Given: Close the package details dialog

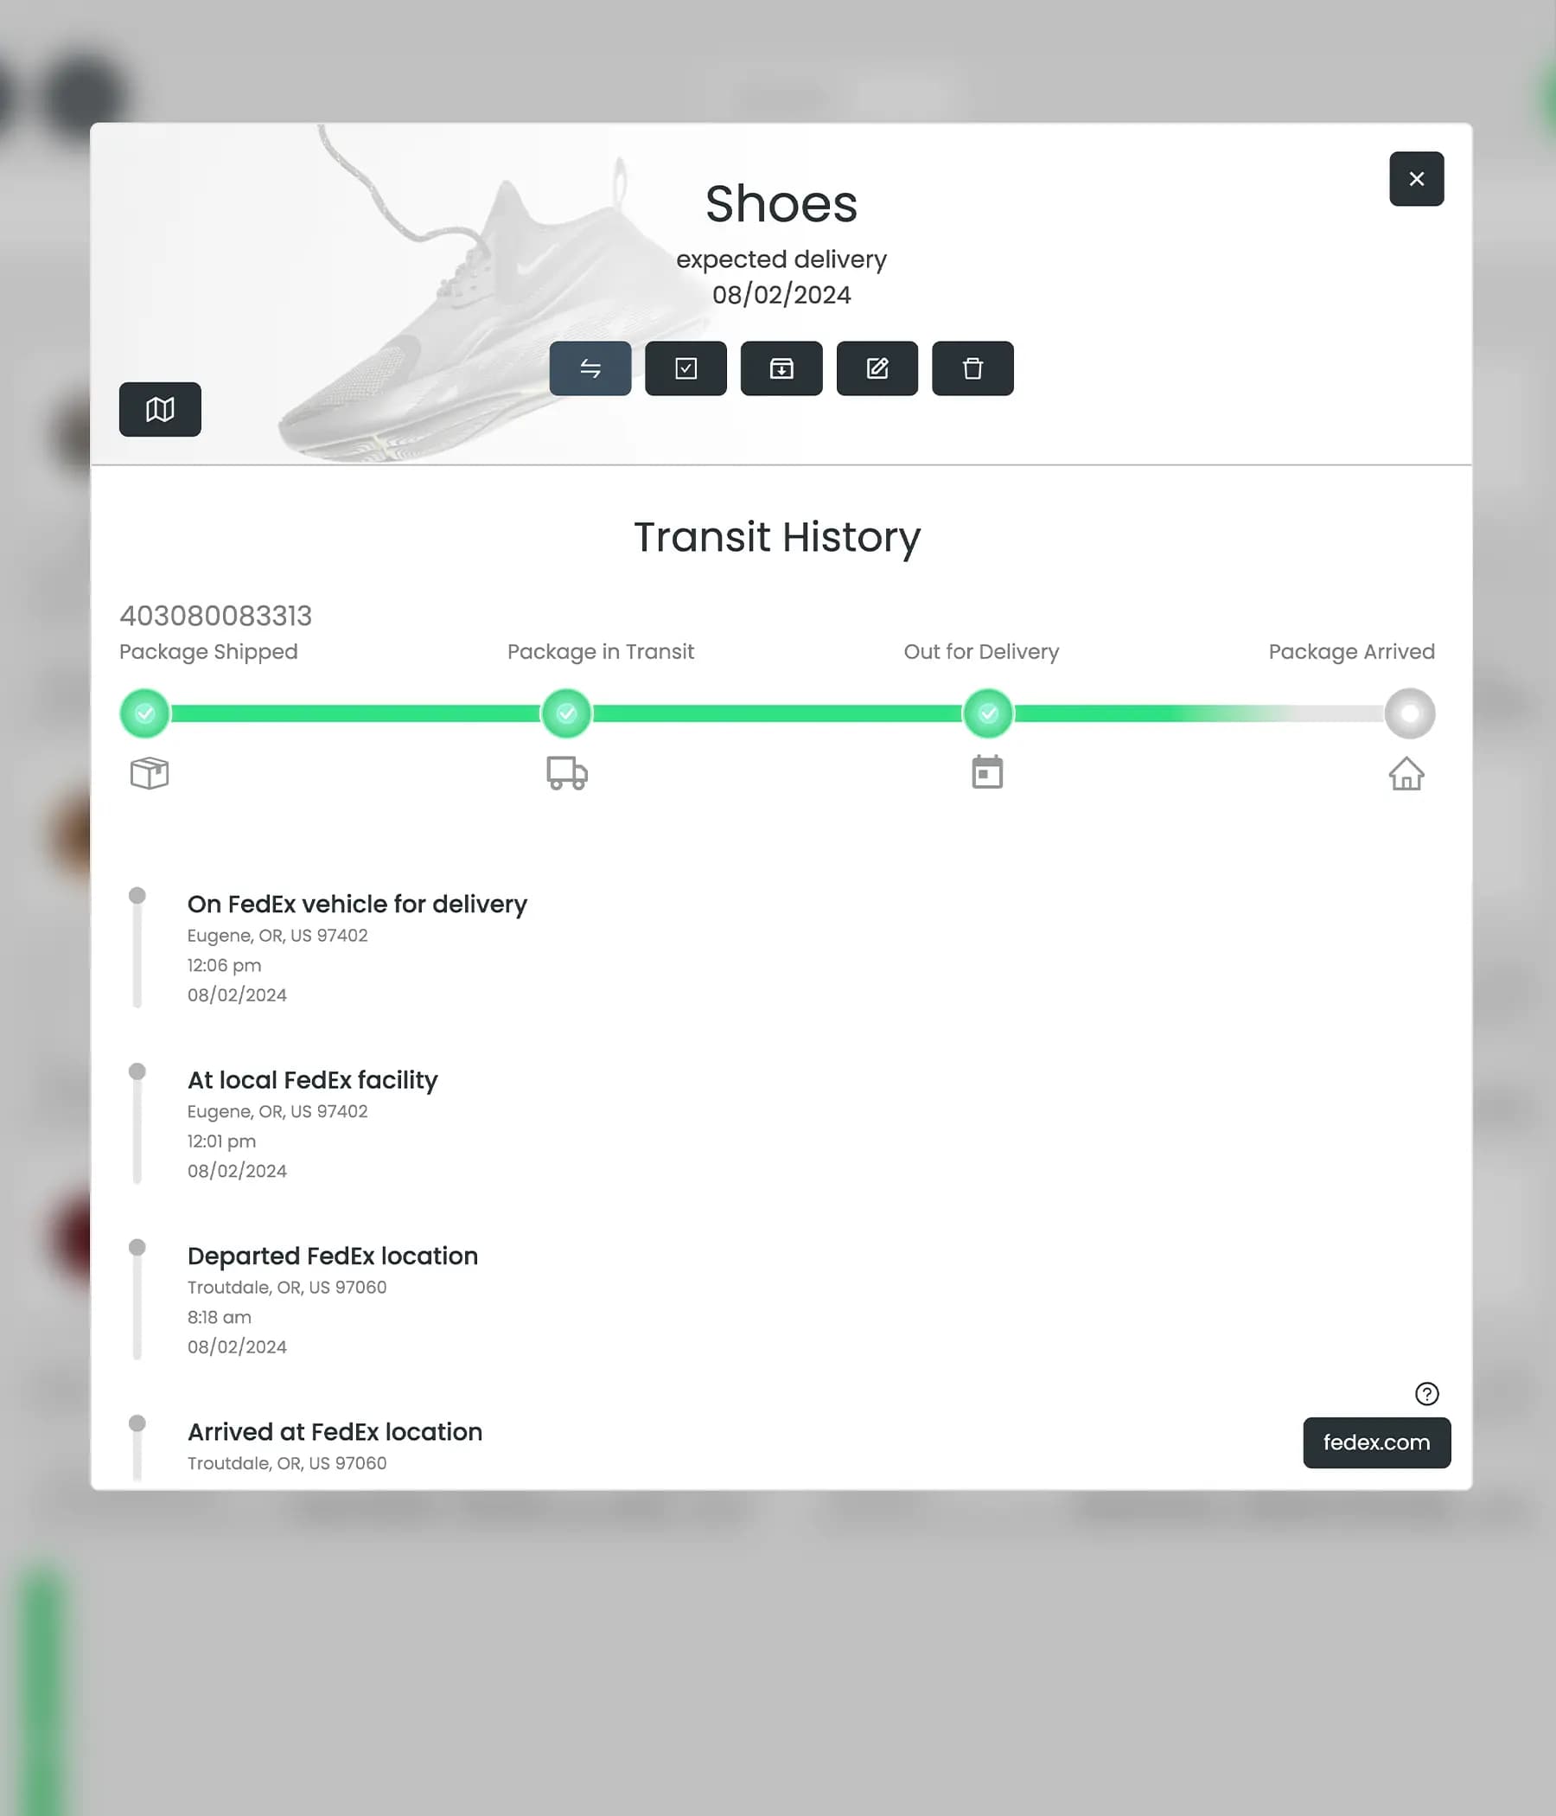Looking at the screenshot, I should click(x=1416, y=179).
